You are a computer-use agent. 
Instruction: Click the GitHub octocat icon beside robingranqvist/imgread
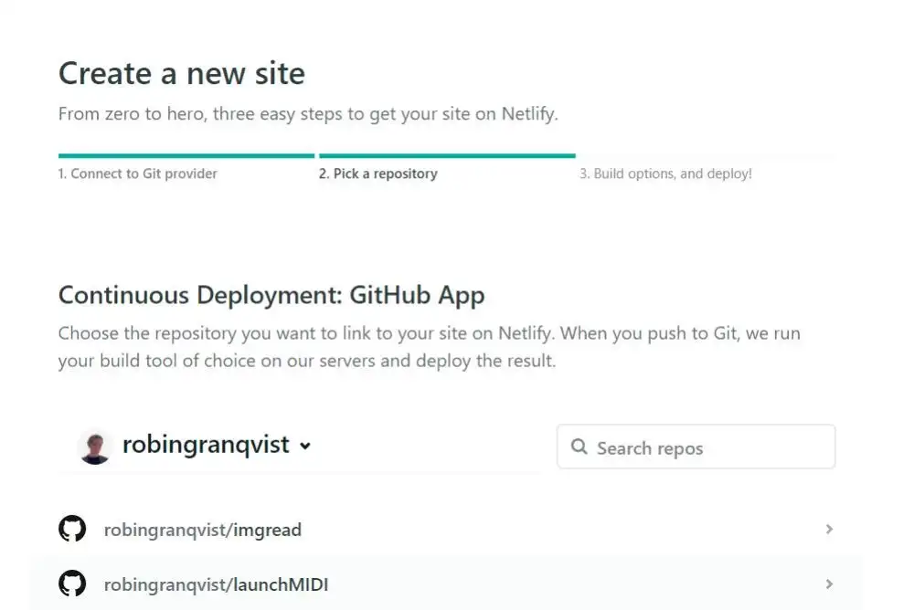point(72,529)
